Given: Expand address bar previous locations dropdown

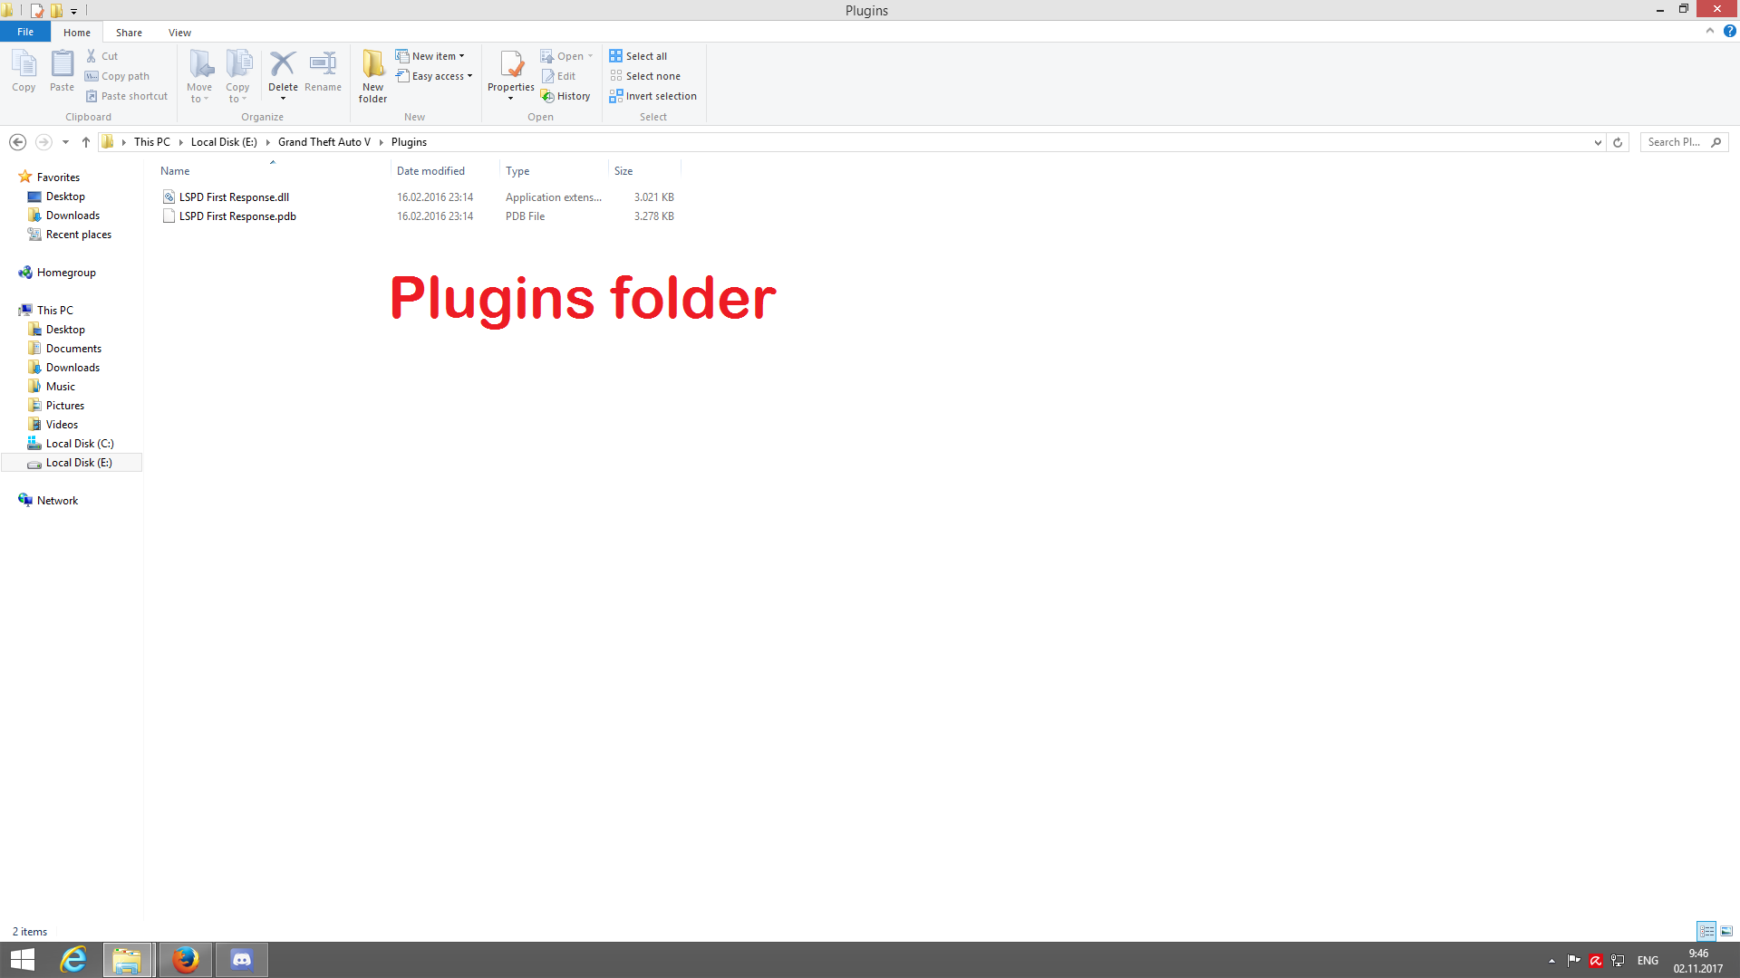Looking at the screenshot, I should (1598, 142).
